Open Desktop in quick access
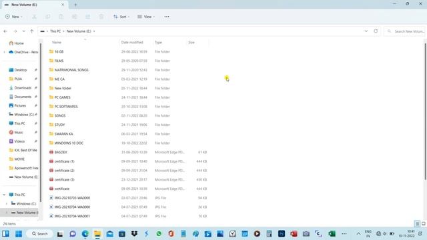Viewport: 427px width, 240px height. point(21,70)
